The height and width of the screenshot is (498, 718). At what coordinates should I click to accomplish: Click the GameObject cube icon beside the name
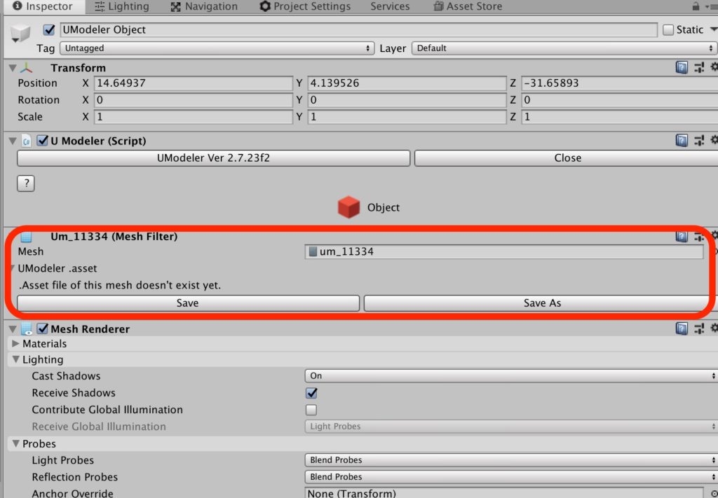pos(21,33)
